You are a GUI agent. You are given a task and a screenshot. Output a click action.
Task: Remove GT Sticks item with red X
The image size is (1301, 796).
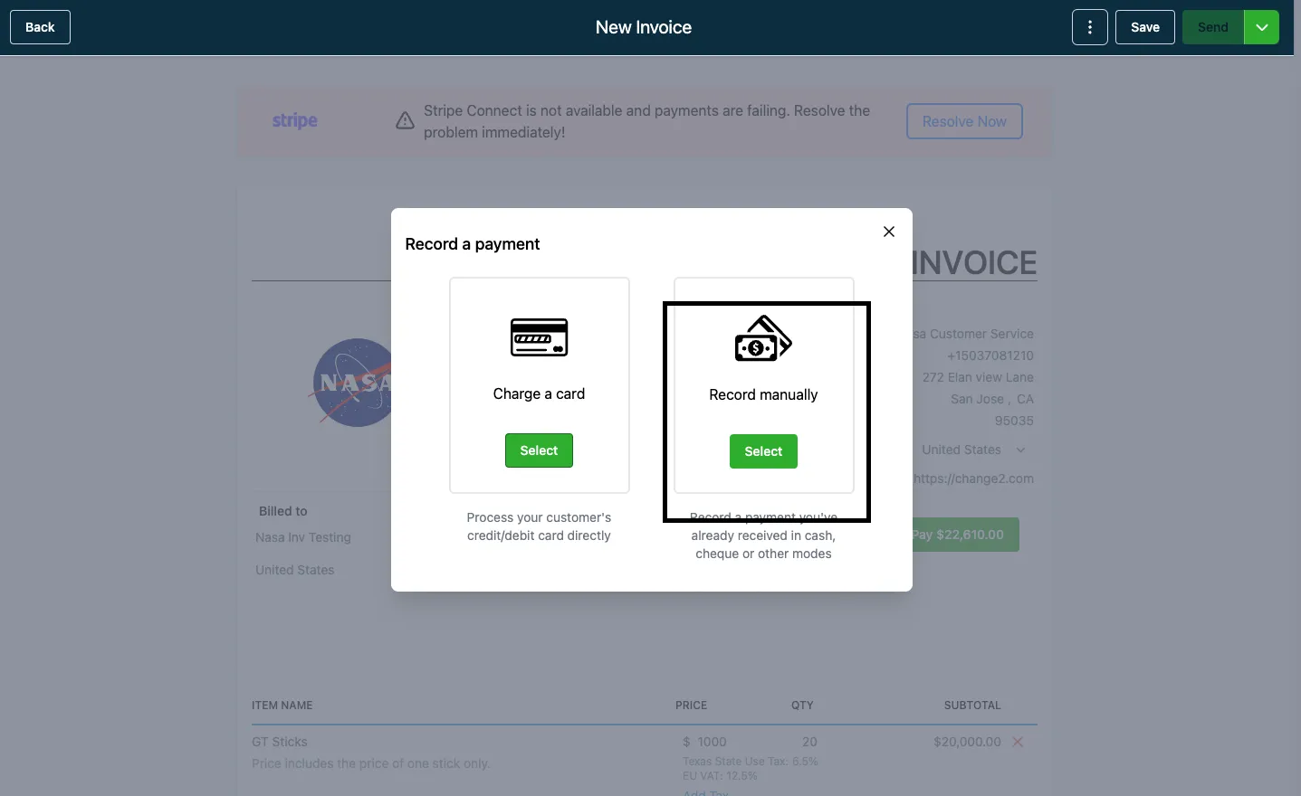click(1018, 742)
